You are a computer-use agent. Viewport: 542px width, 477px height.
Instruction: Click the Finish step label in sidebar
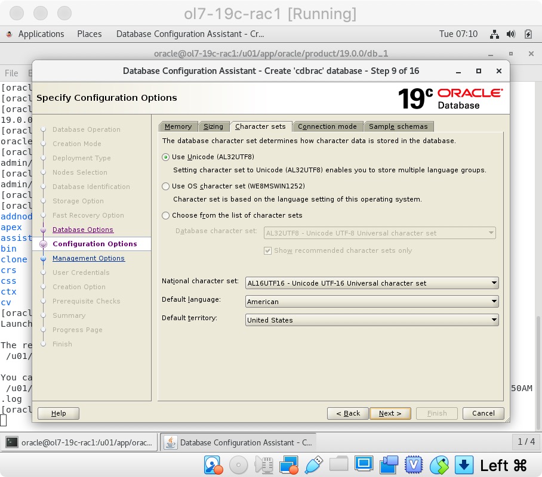coord(62,345)
